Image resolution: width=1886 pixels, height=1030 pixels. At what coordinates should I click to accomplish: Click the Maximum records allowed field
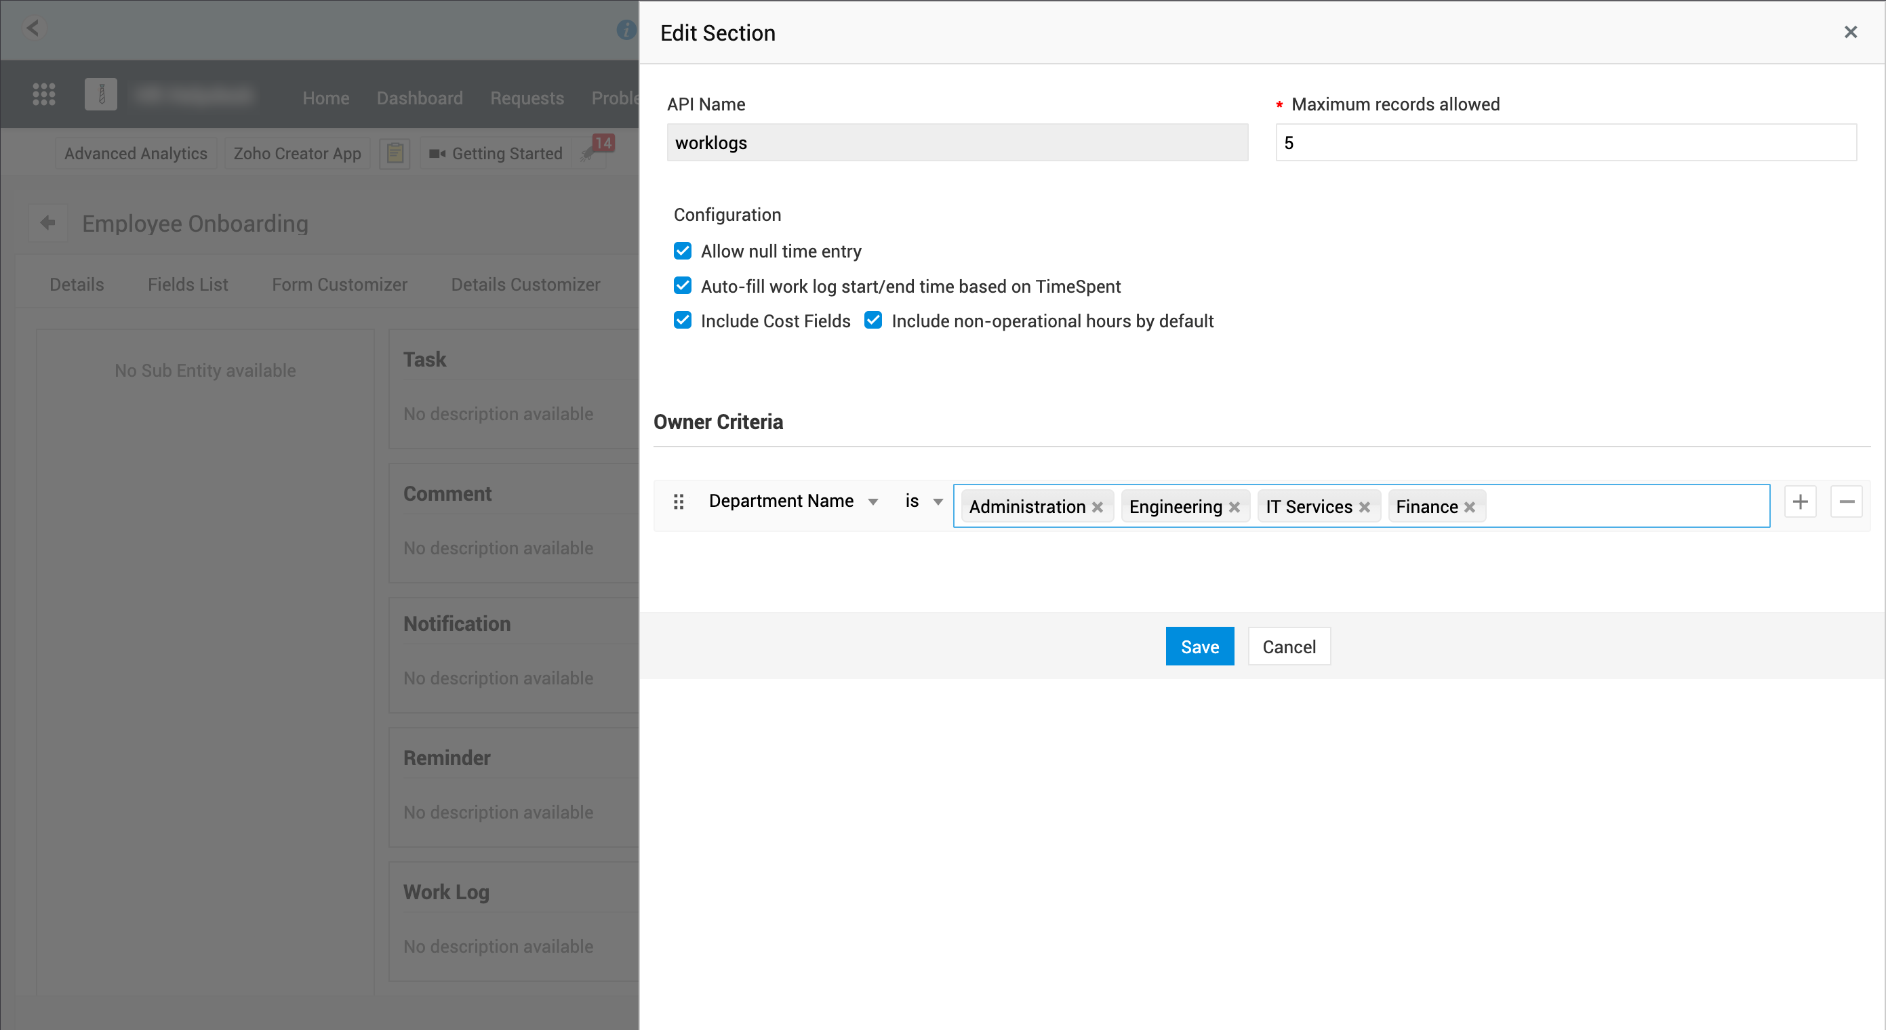coord(1565,143)
